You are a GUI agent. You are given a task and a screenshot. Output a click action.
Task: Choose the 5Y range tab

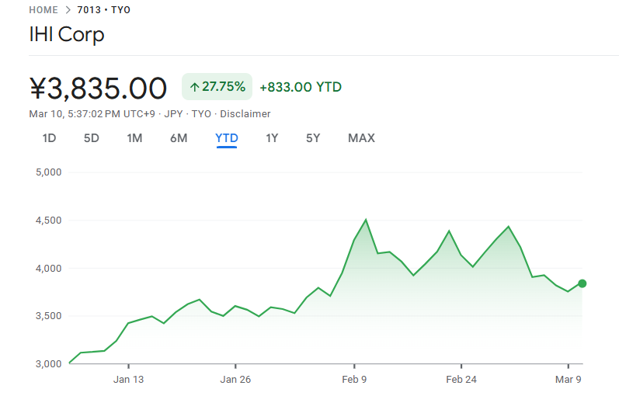point(313,138)
